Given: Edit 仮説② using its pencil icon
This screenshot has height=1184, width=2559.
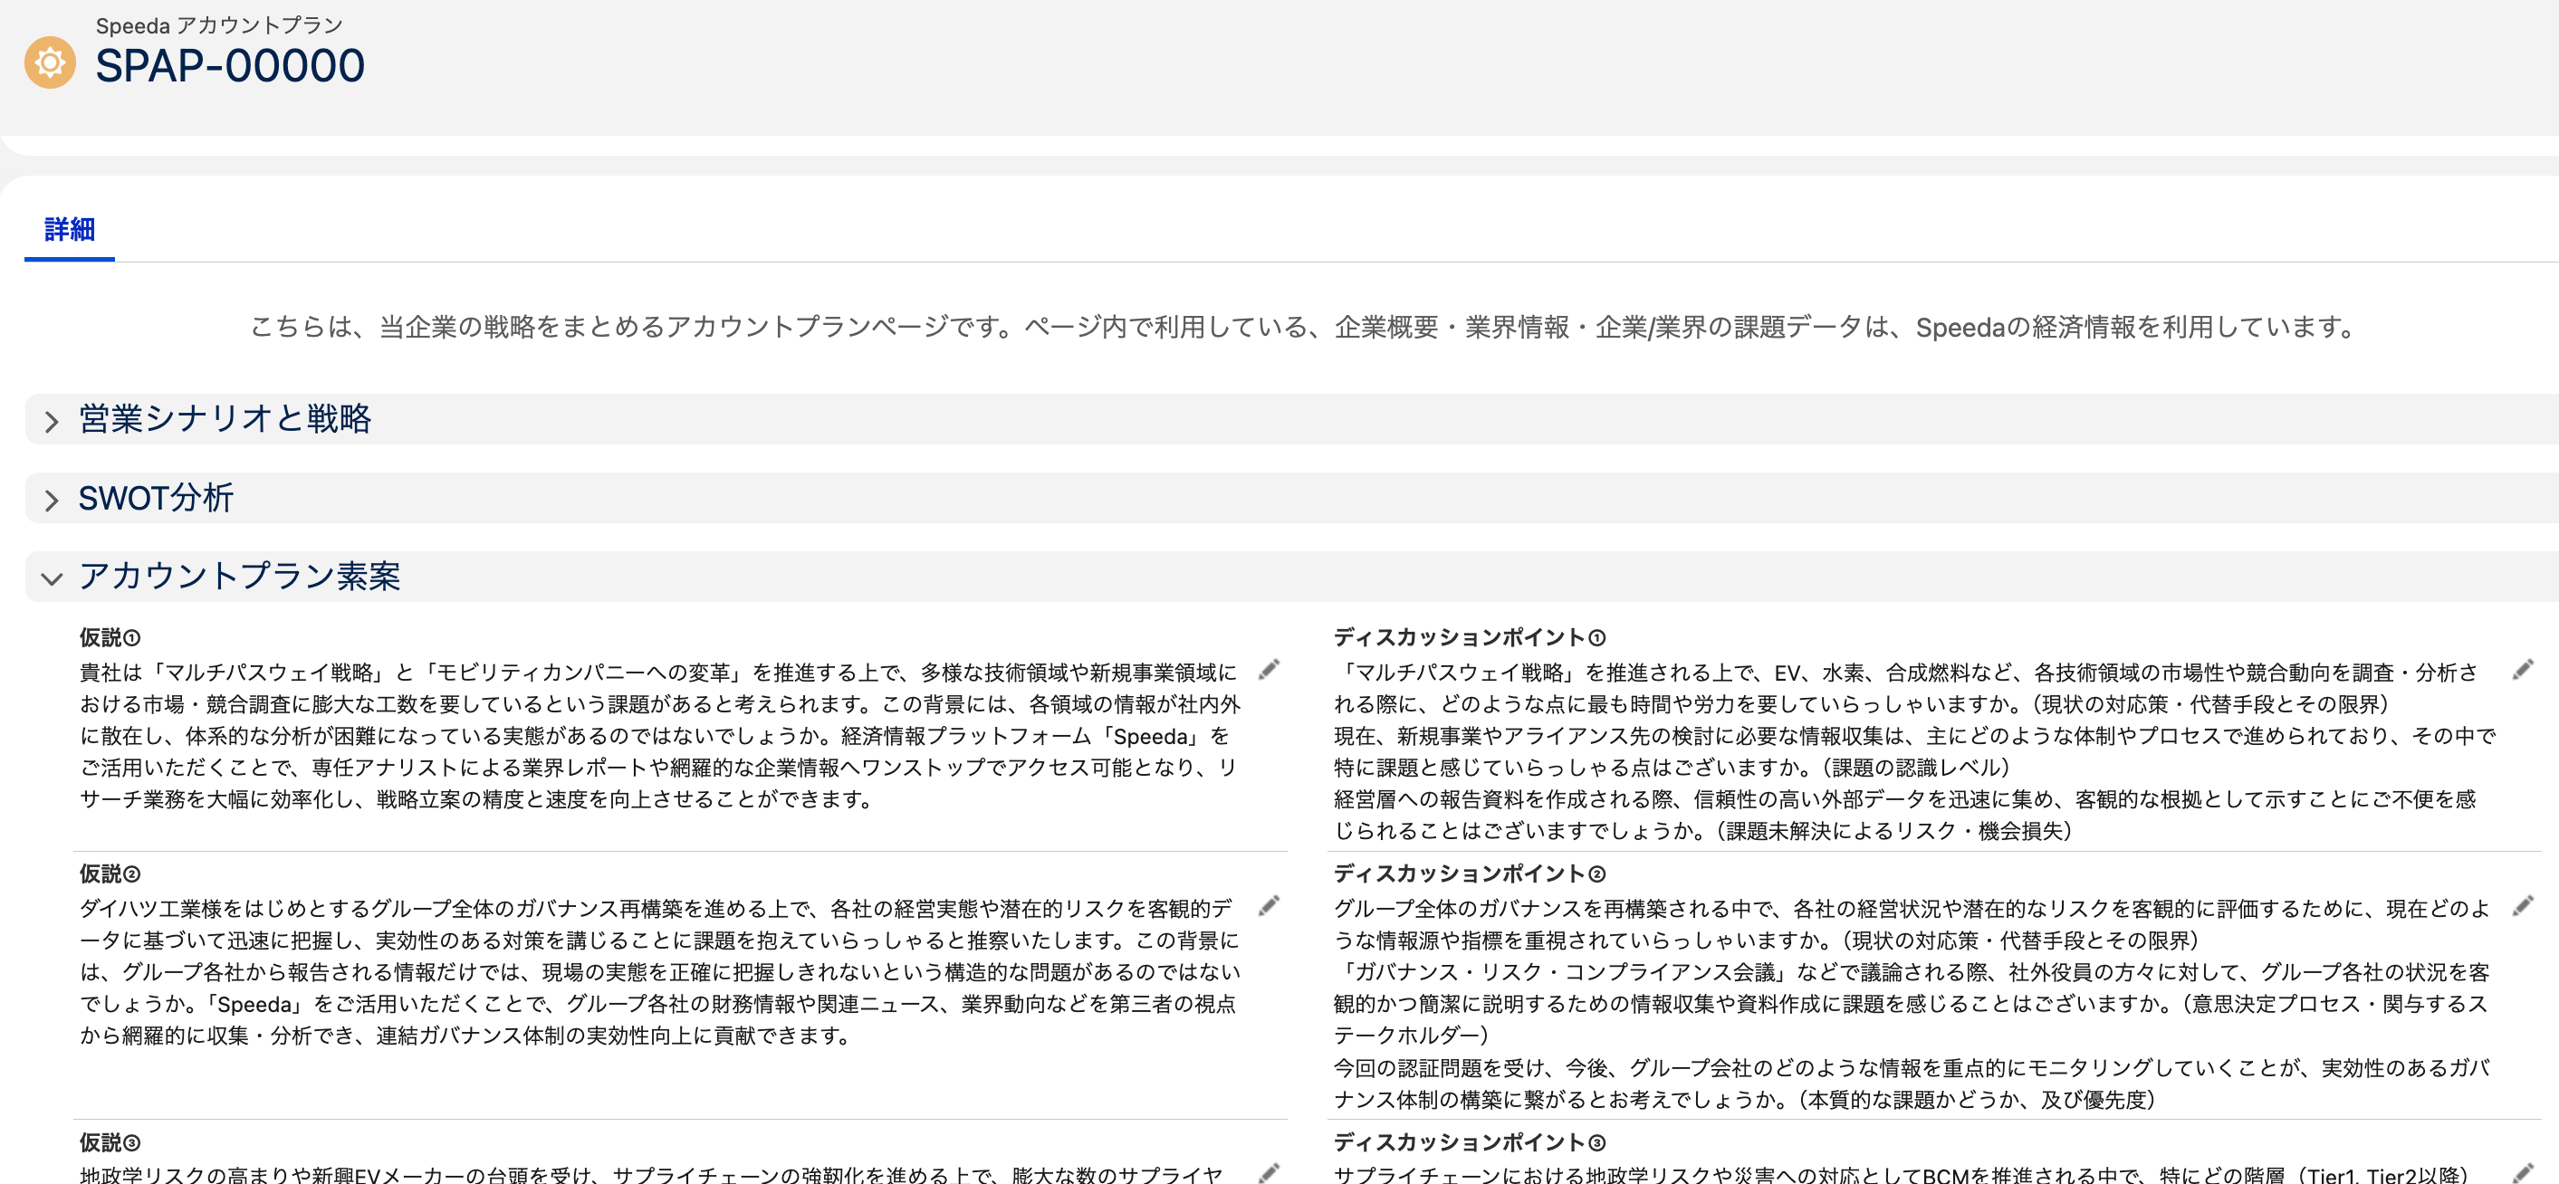Looking at the screenshot, I should coord(1269,906).
